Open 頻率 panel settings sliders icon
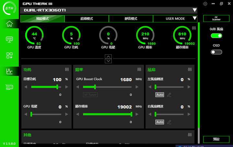This screenshot has width=233, height=147. [139, 69]
